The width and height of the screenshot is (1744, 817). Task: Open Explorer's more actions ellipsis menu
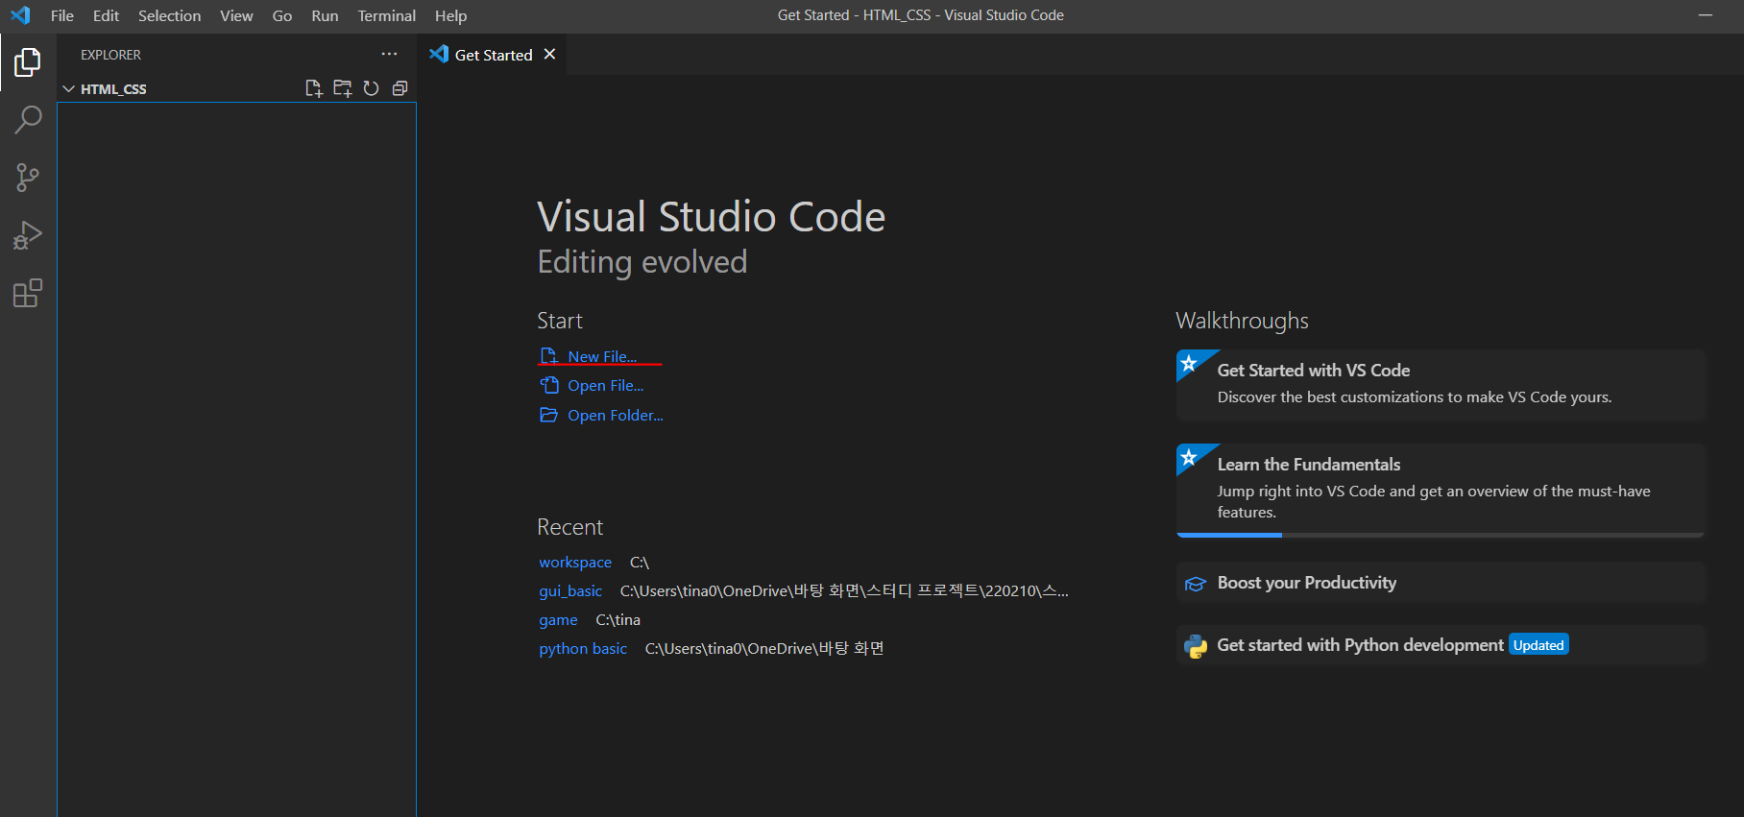pyautogui.click(x=389, y=54)
